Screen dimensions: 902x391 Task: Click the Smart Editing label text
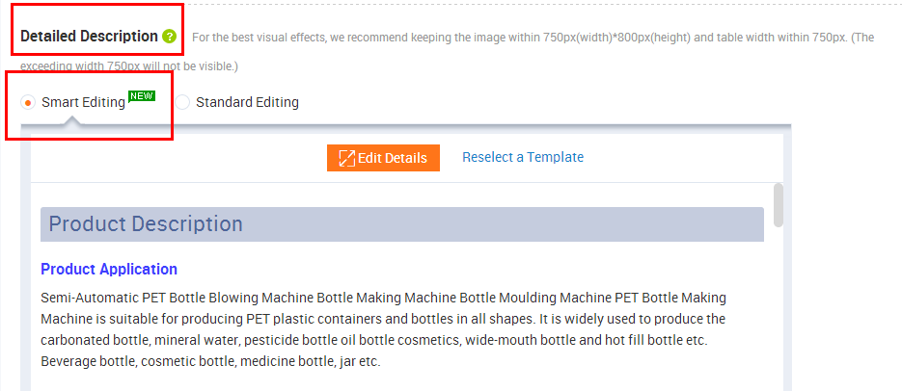pos(83,103)
